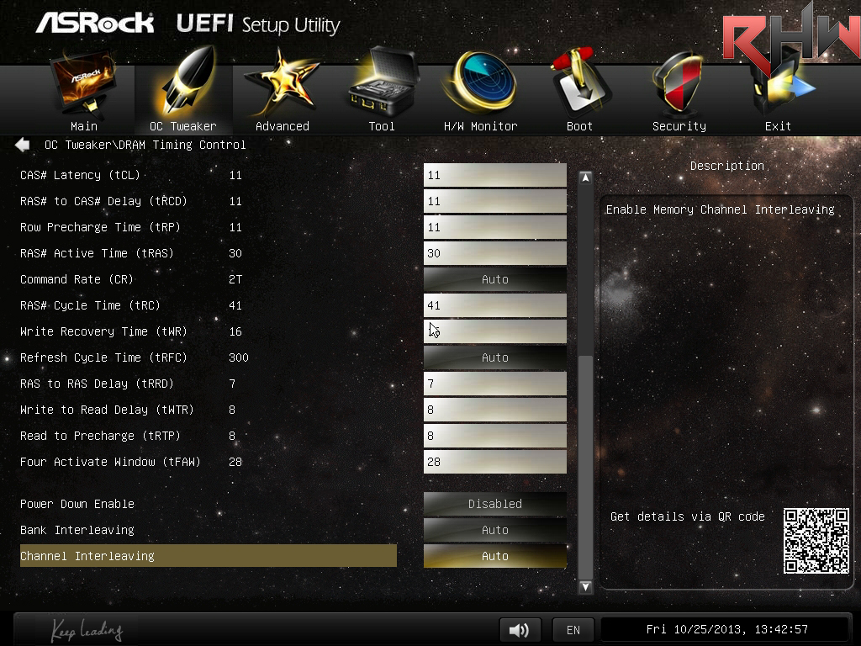Open Power Down Enable Disabled dropdown
Image resolution: width=861 pixels, height=646 pixels.
tap(494, 504)
